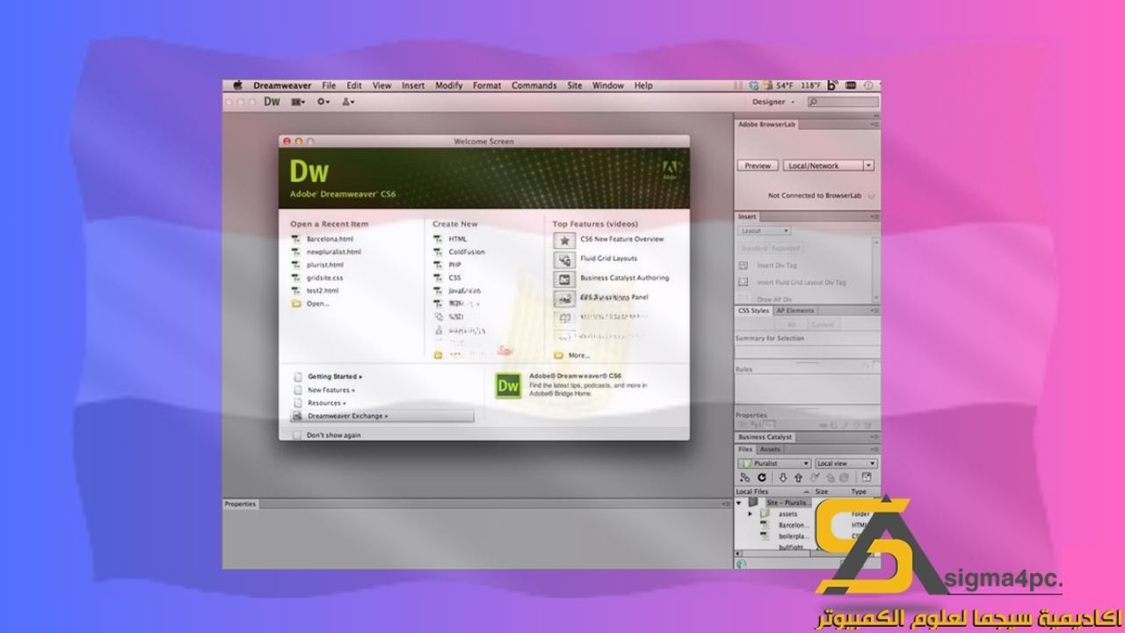The height and width of the screenshot is (633, 1125).
Task: Click the Dw logo in the application toolbar
Action: (x=272, y=102)
